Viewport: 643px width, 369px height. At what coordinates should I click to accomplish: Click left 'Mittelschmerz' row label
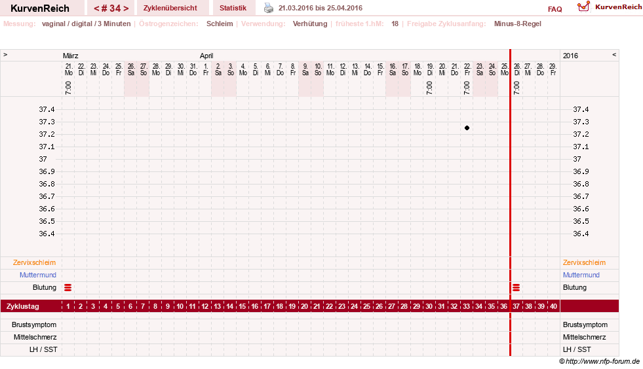click(35, 337)
